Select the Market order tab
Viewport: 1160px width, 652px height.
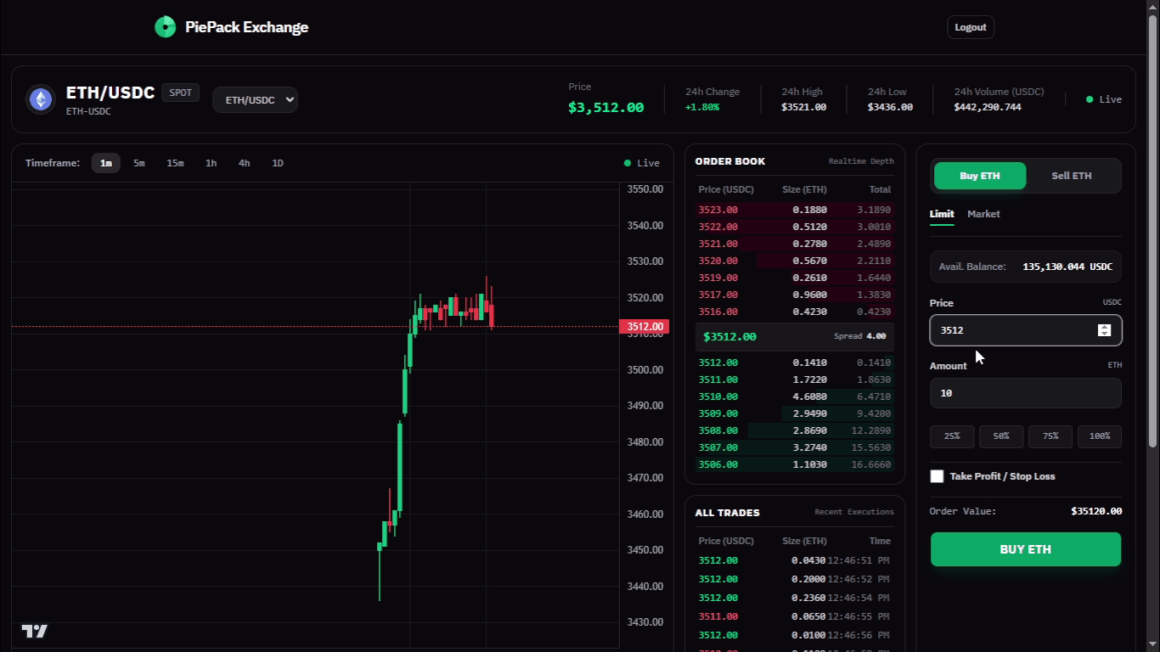point(983,214)
